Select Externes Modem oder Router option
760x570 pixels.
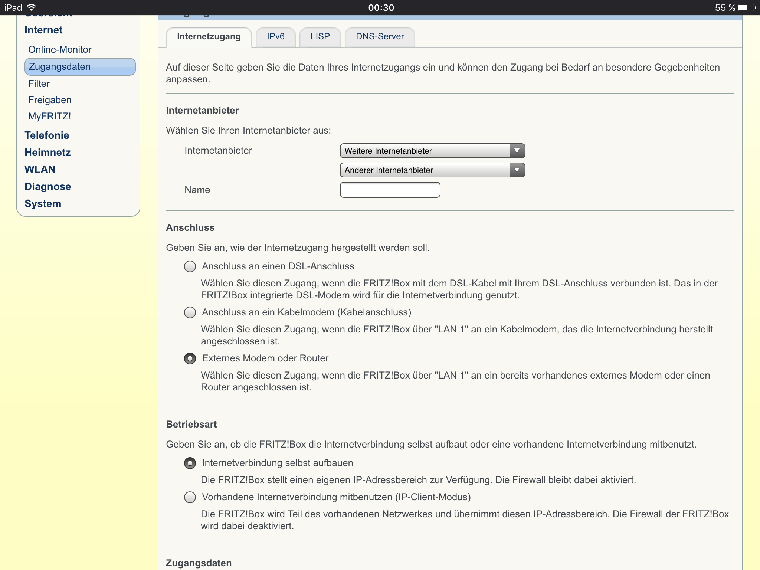pos(190,358)
